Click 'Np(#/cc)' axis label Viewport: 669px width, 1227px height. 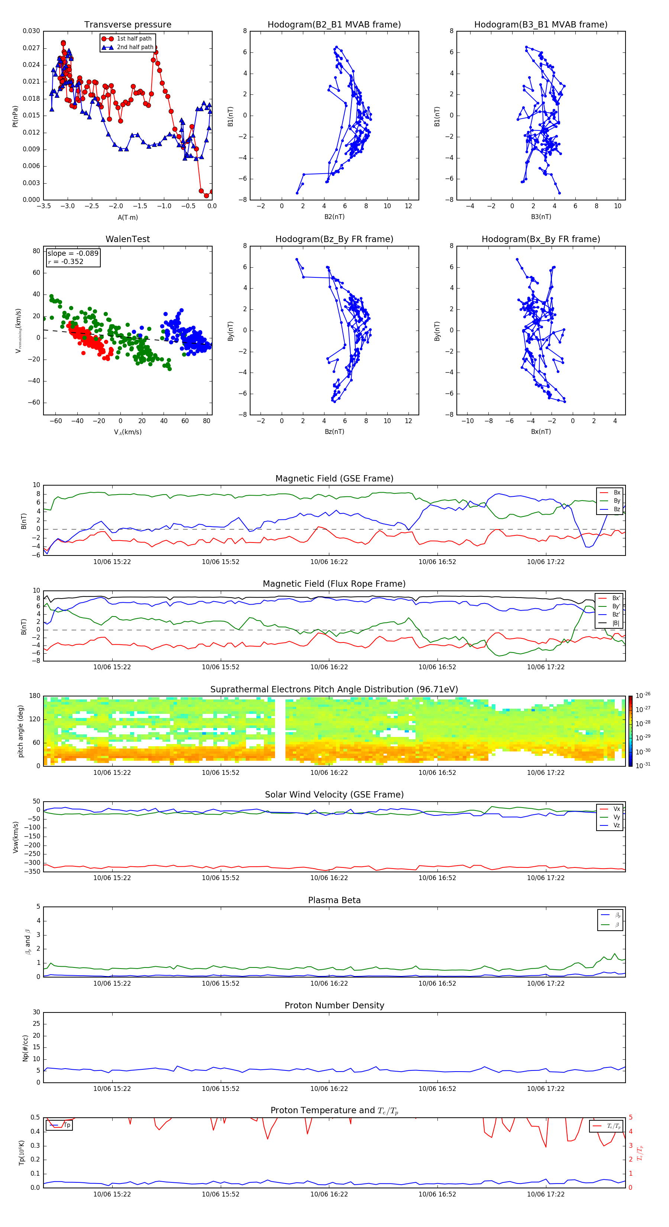click(x=25, y=1048)
